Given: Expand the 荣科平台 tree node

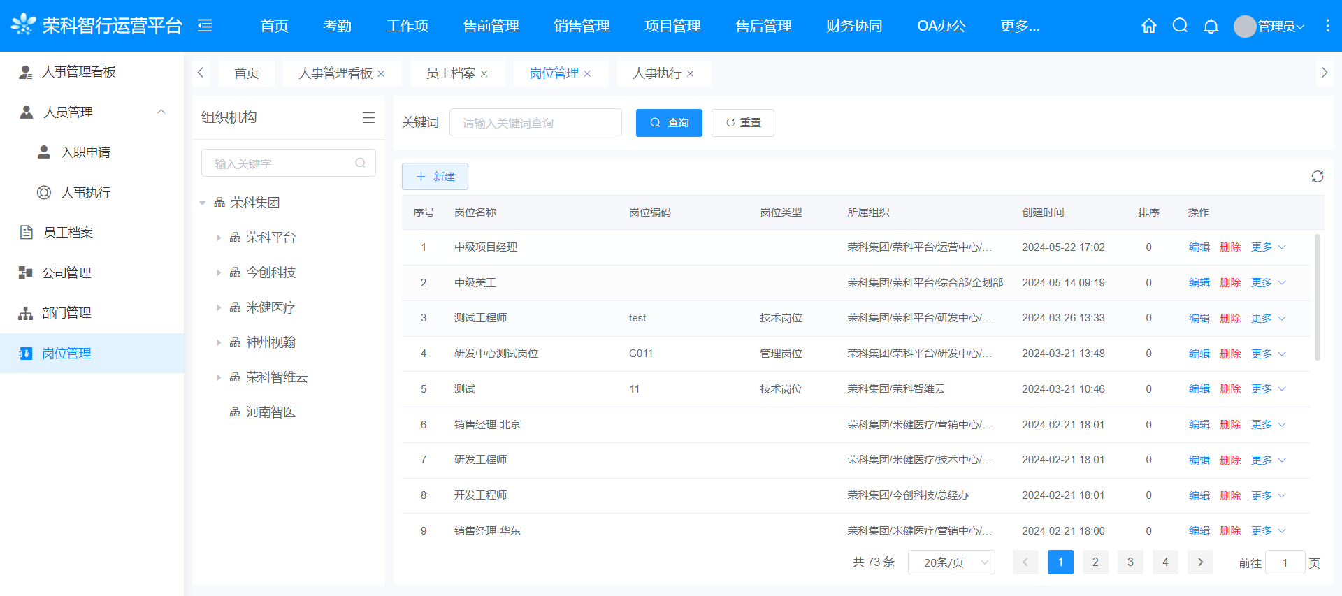Looking at the screenshot, I should pyautogui.click(x=219, y=238).
